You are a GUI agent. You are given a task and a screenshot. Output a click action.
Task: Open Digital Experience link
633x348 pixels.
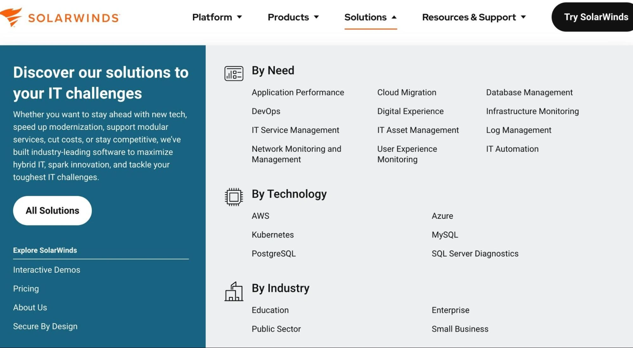tap(410, 111)
